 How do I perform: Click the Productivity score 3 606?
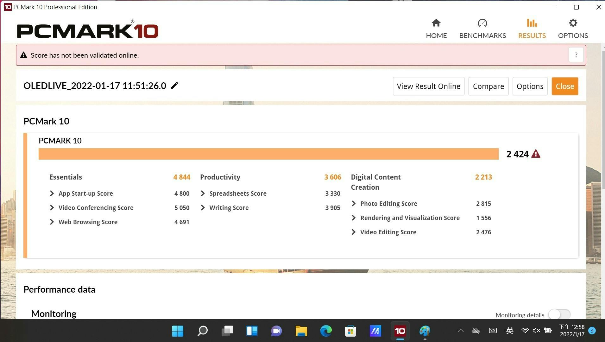(x=332, y=177)
